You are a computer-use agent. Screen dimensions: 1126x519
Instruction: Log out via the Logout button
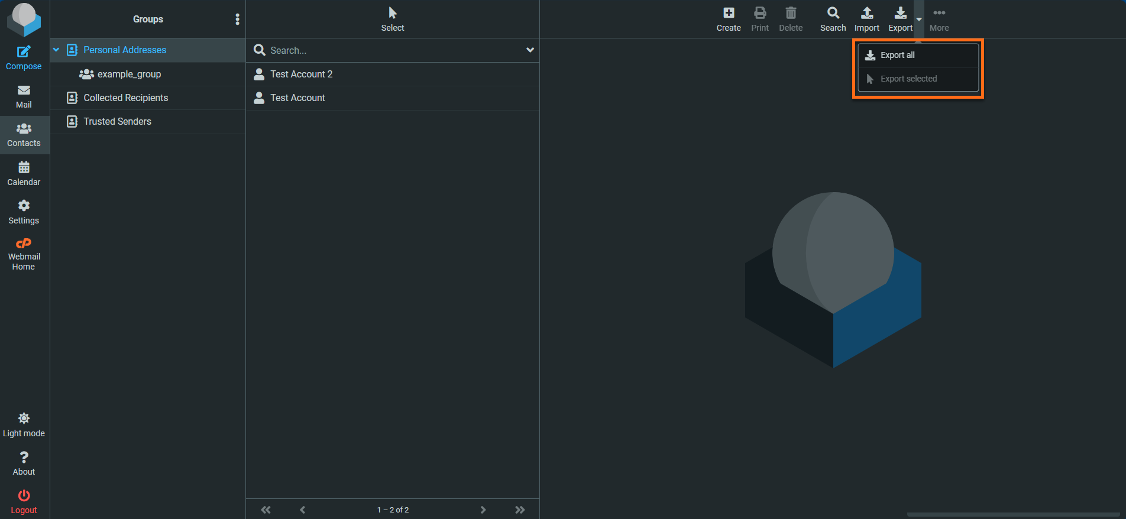pos(24,502)
